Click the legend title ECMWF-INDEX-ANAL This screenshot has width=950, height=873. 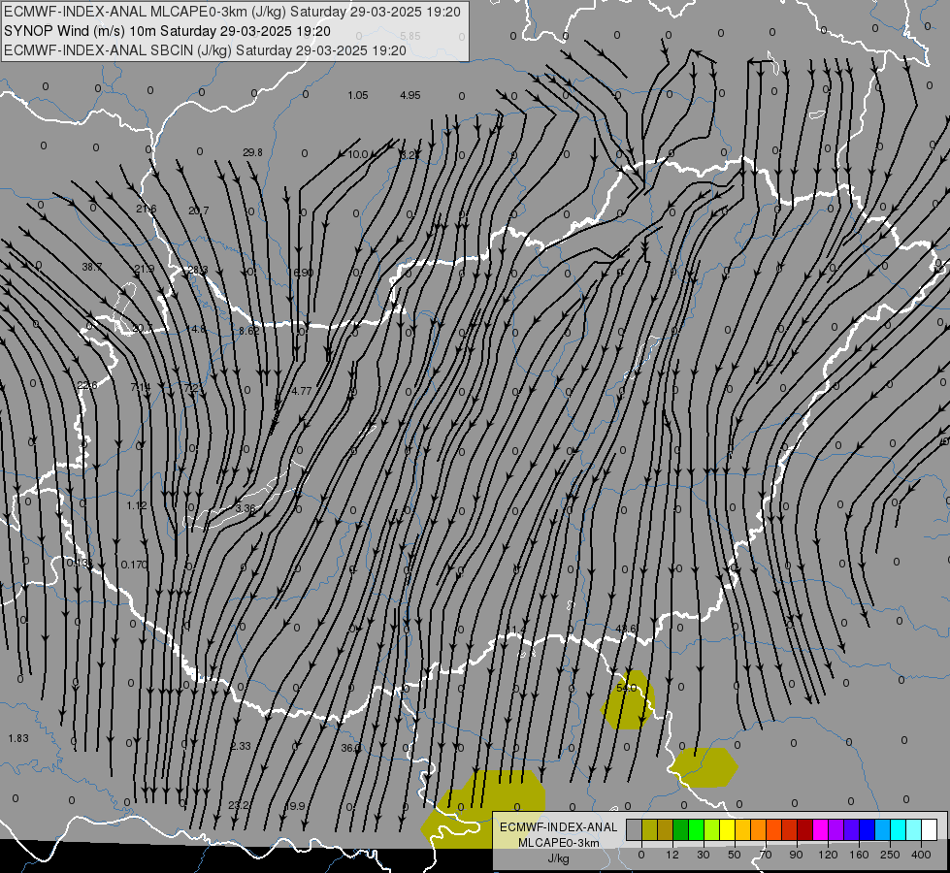pyautogui.click(x=558, y=827)
